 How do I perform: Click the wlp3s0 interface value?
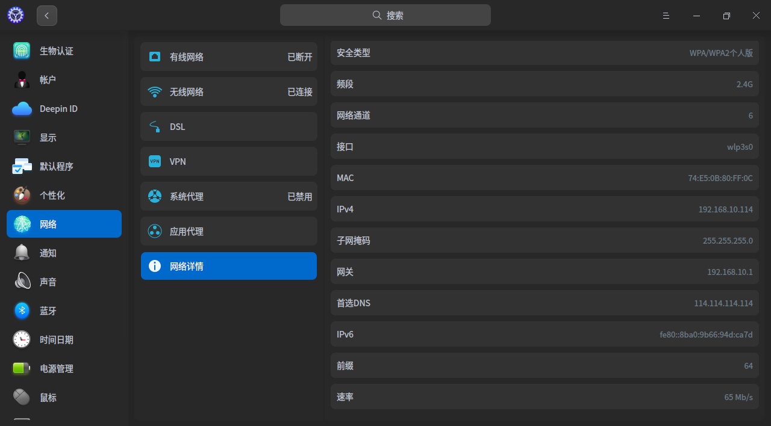tap(740, 147)
